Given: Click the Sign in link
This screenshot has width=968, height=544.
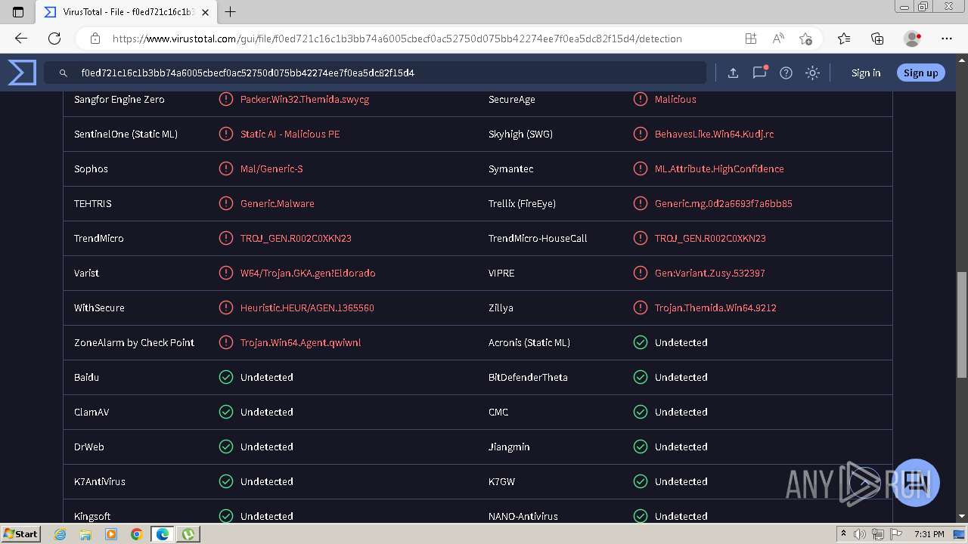Looking at the screenshot, I should click(866, 73).
